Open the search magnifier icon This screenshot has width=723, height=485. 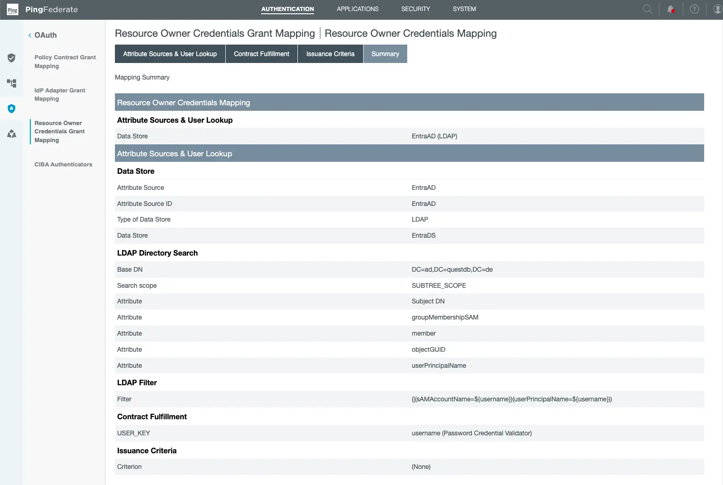(647, 9)
